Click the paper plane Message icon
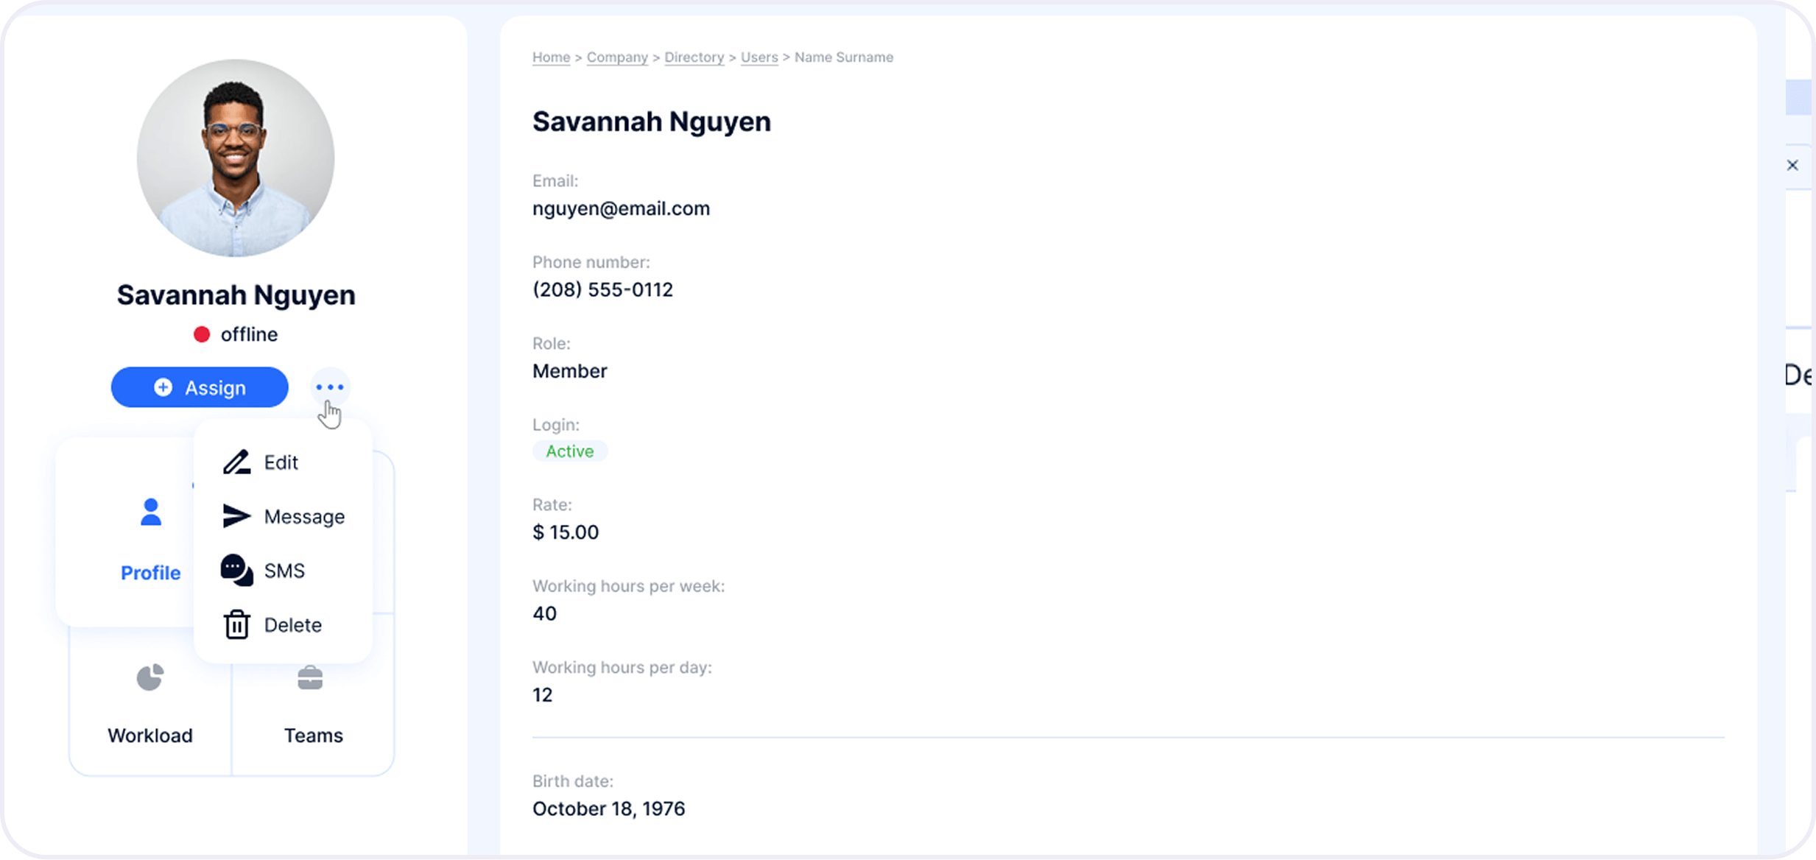Viewport: 1816px width, 860px height. point(236,516)
